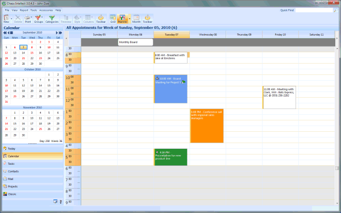Toggle the Toolbar button next to Month

click(147, 19)
